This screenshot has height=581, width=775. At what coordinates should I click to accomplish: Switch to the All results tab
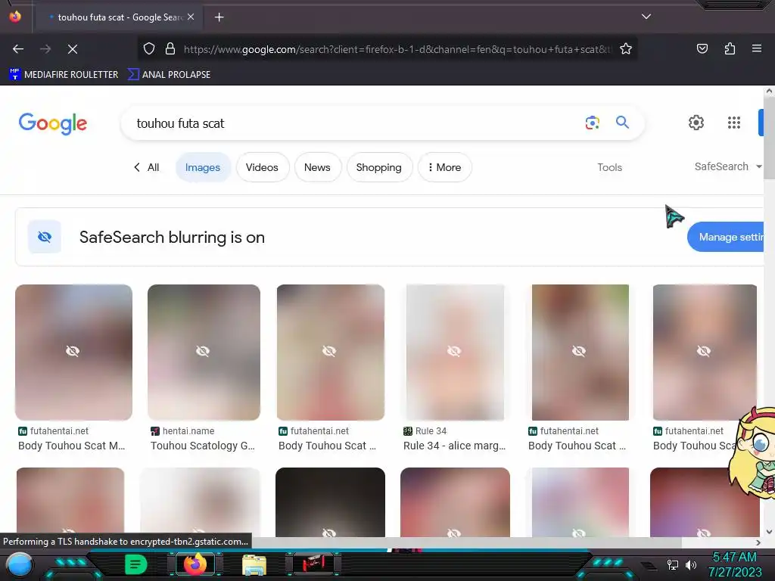[x=147, y=167]
